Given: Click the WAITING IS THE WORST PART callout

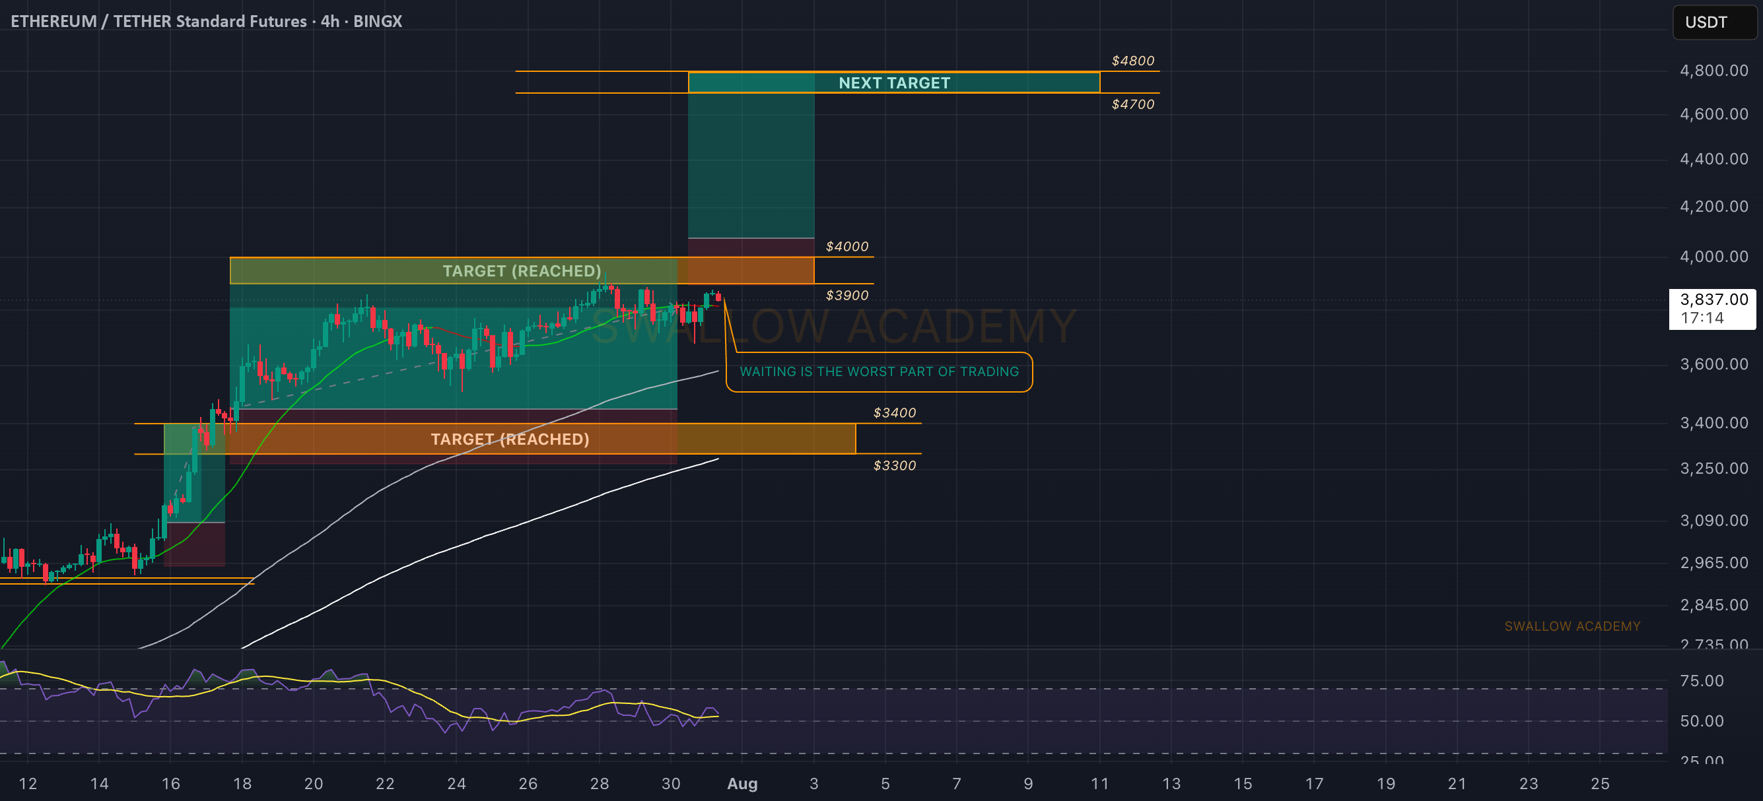Looking at the screenshot, I should click(879, 371).
